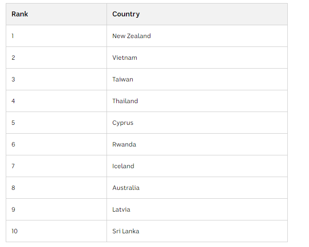Select the Taiwan cell
This screenshot has height=247, width=309.
pos(197,79)
